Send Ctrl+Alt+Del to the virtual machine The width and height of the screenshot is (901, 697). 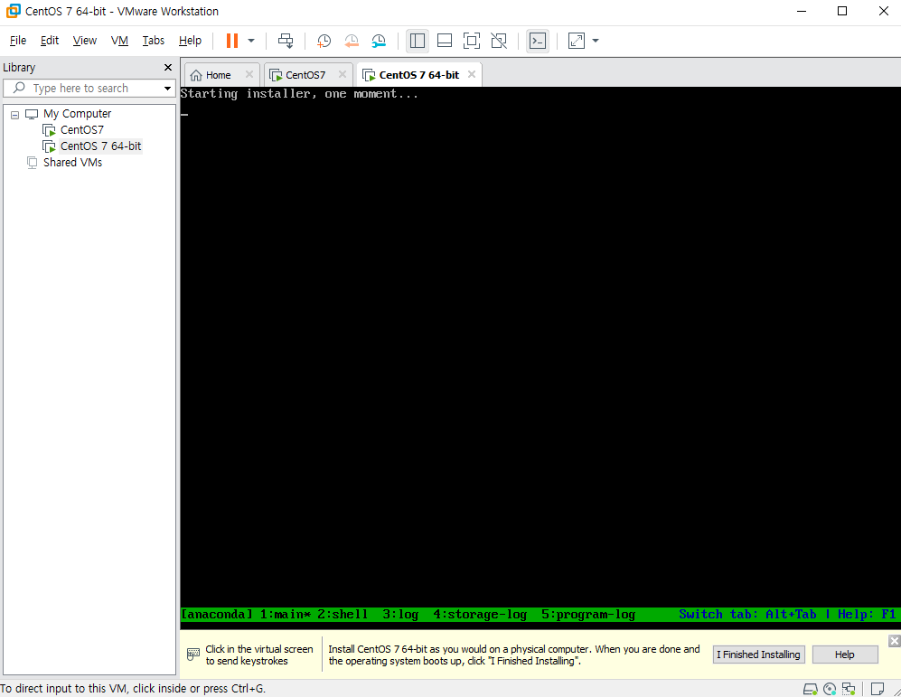pyautogui.click(x=286, y=40)
